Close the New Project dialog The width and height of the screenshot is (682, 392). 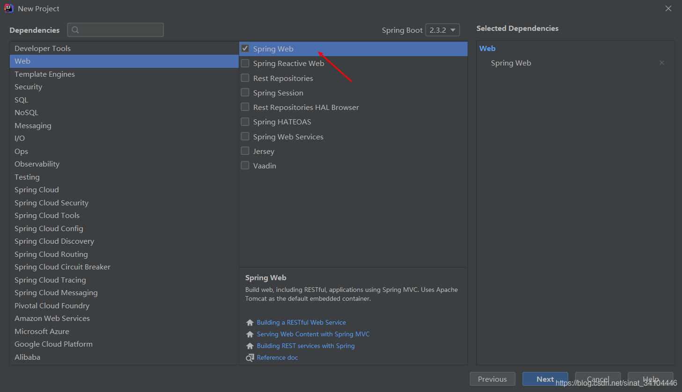(x=668, y=8)
